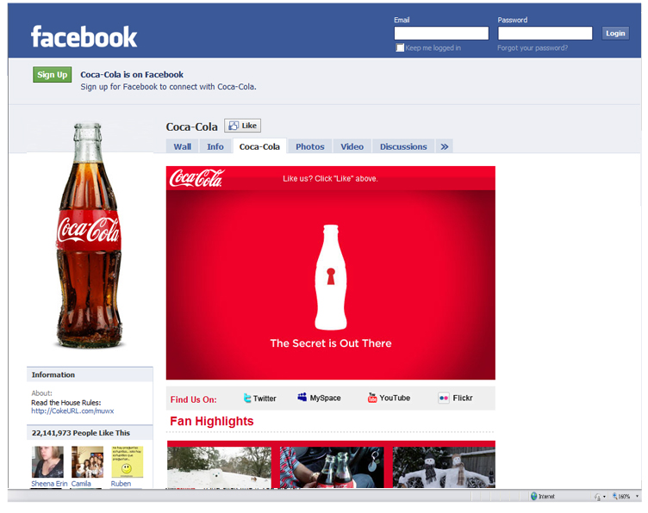Open the Coke bottles fan photo

(332, 467)
